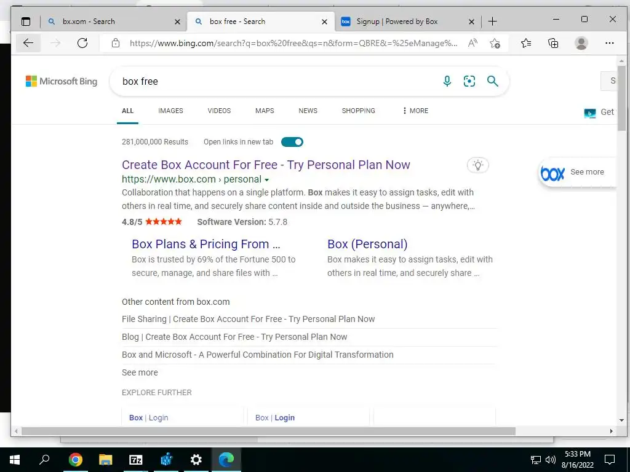Select the ALL search tab
This screenshot has height=472, width=630.
tap(127, 111)
